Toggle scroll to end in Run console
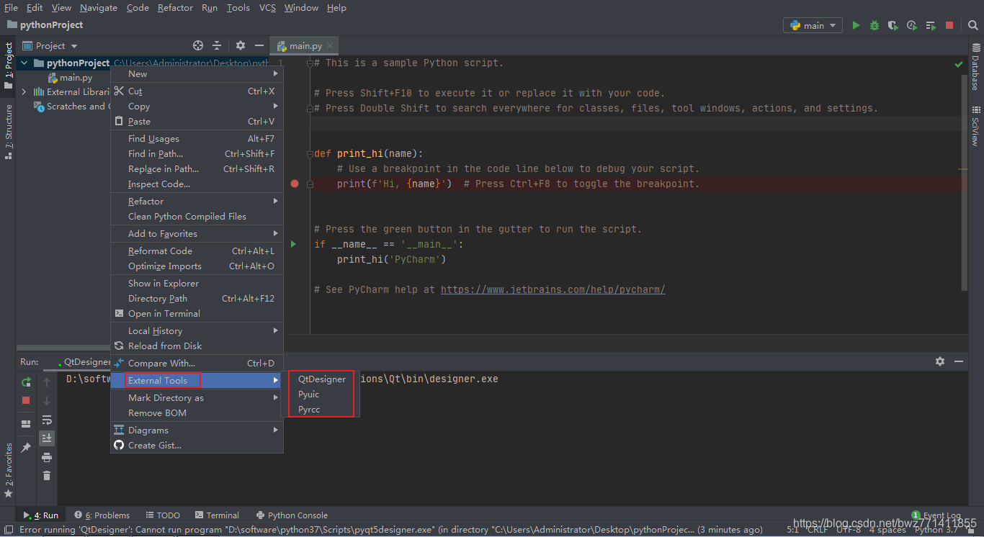The height and width of the screenshot is (537, 984). (47, 438)
